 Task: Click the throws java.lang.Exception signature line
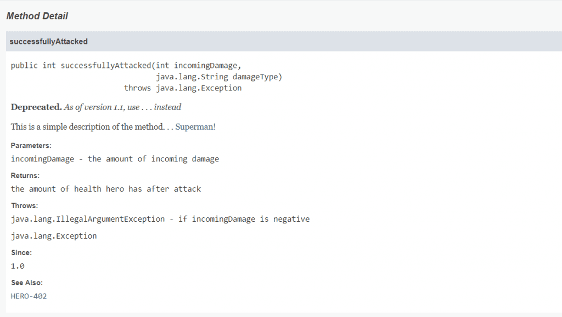click(x=183, y=88)
